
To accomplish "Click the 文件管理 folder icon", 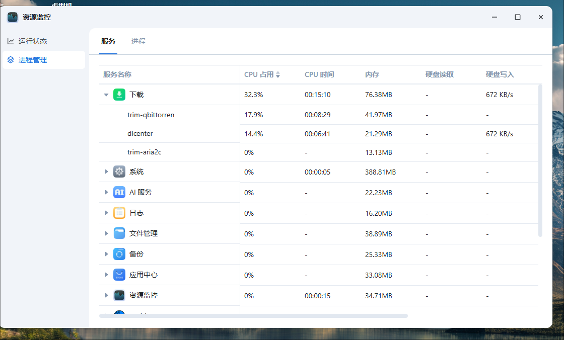I will 119,233.
